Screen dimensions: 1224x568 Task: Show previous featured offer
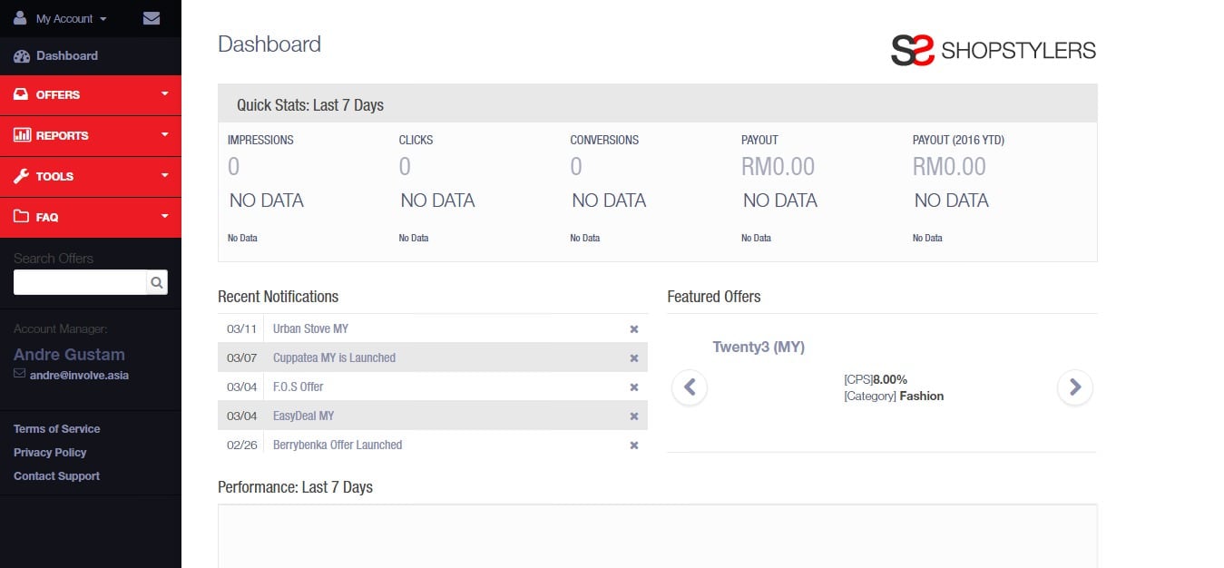(x=690, y=387)
